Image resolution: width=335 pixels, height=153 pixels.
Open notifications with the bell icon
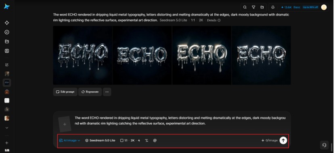coord(273,7)
